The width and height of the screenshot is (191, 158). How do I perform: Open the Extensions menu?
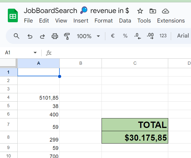[171, 21]
